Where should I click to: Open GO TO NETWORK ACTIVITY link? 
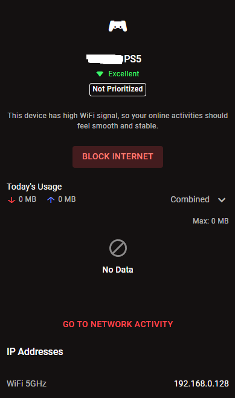[118, 324]
